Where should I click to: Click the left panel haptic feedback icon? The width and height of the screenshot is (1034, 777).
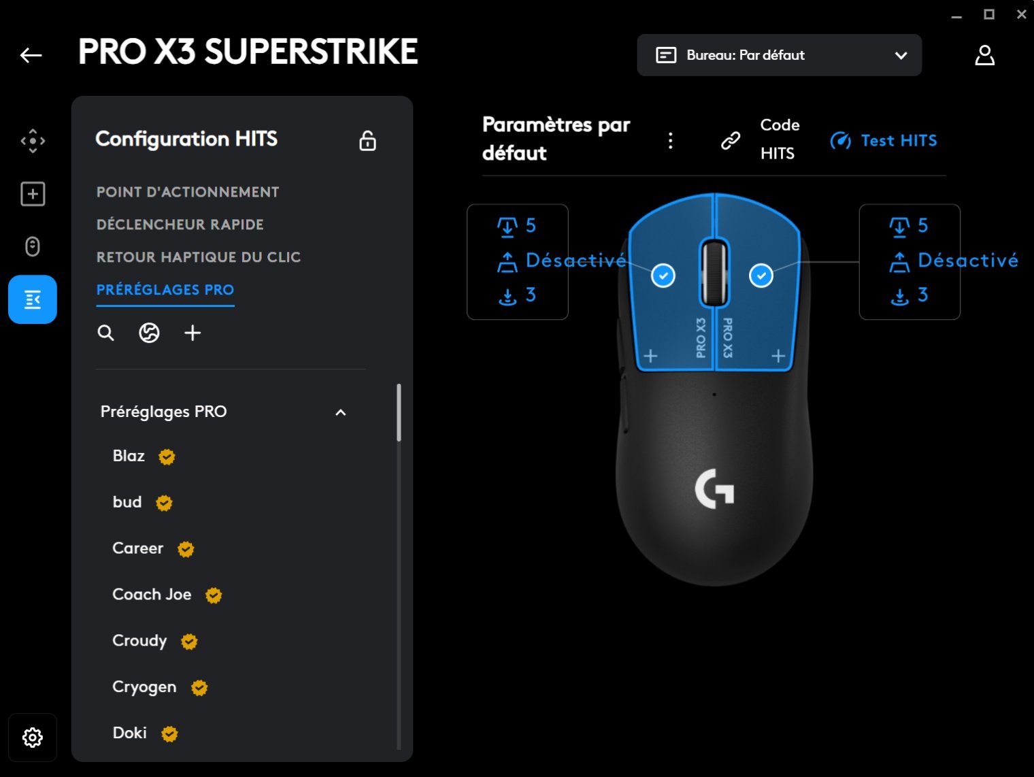click(x=507, y=296)
